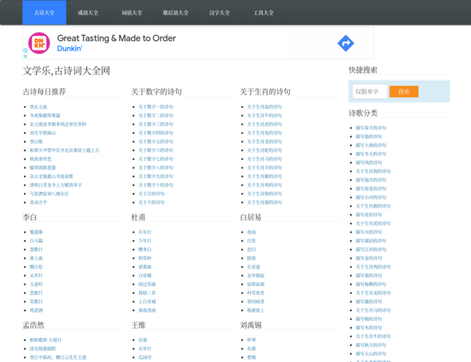
Task: Switch to the 成语大全 tab
Action: pos(88,12)
